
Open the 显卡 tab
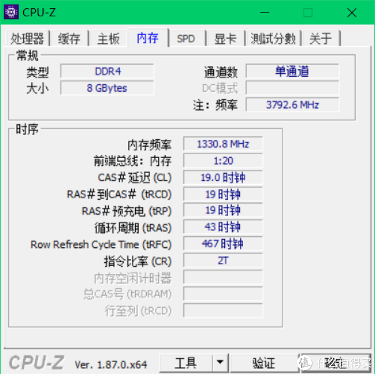[225, 39]
